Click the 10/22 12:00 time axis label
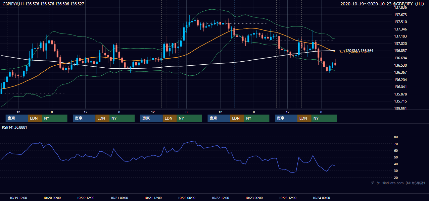The height and width of the screenshot is (201, 429). pyautogui.click(x=220, y=198)
